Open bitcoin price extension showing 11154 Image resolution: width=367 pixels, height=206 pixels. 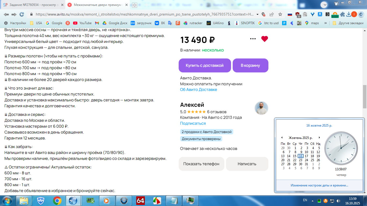pyautogui.click(x=335, y=15)
